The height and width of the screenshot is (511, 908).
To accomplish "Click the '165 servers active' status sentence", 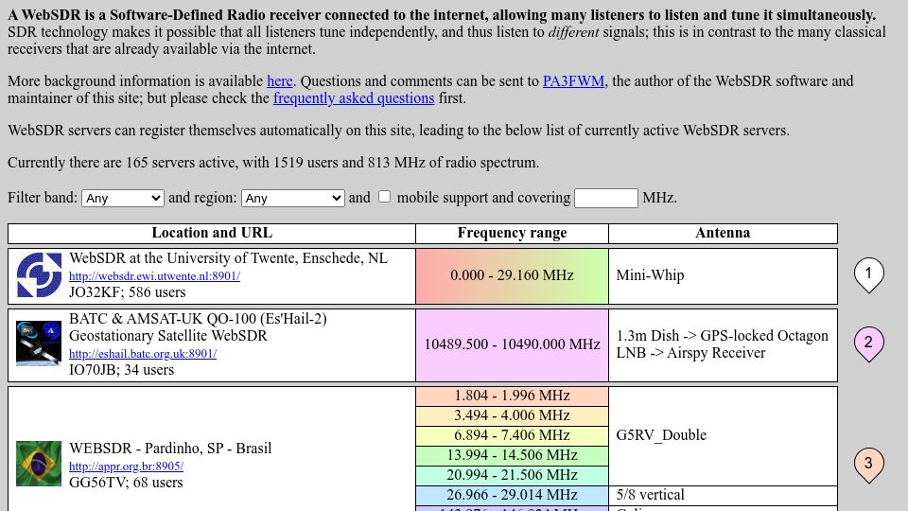I will 273,163.
